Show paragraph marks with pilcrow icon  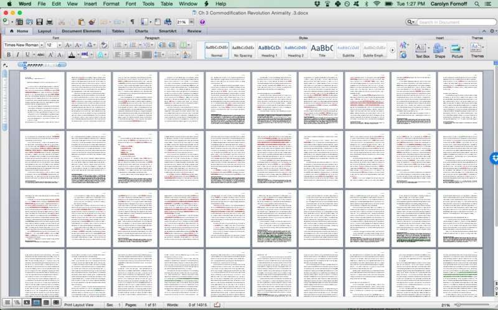click(x=132, y=22)
